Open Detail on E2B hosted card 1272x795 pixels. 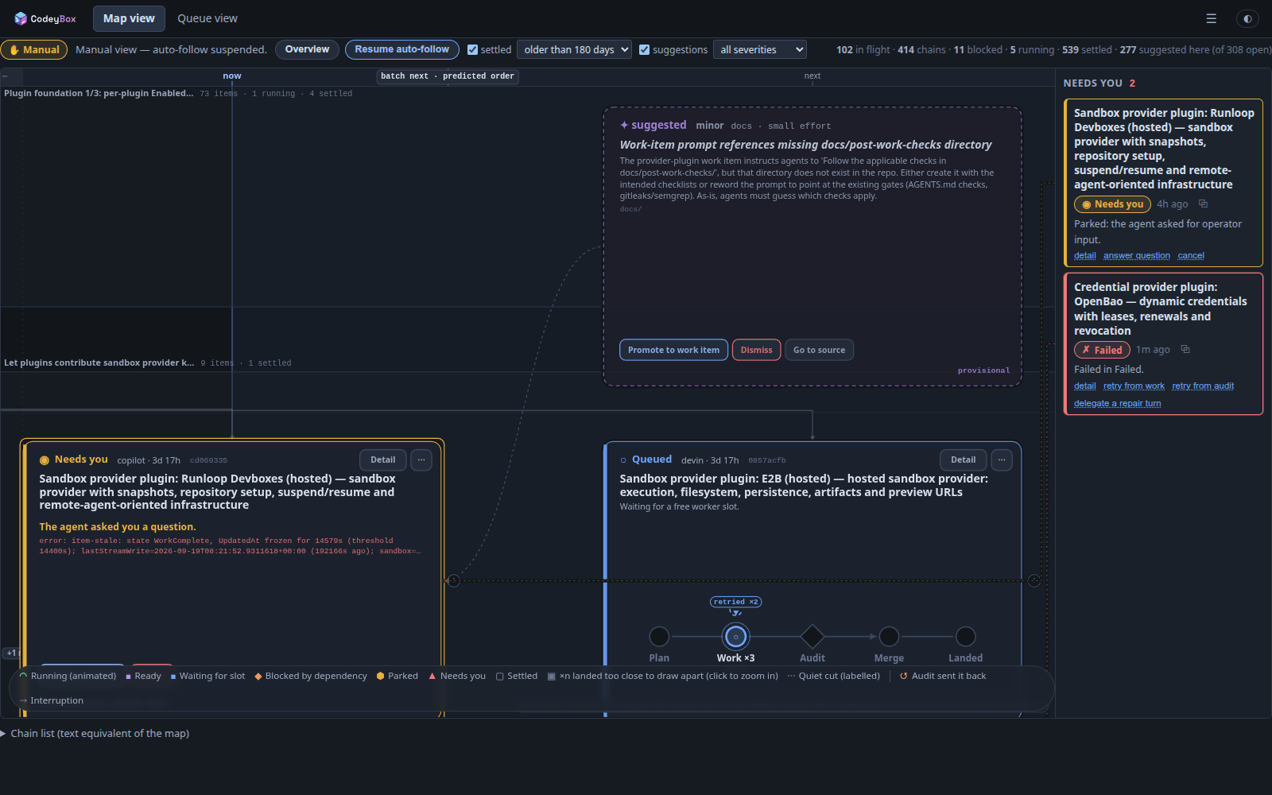963,460
